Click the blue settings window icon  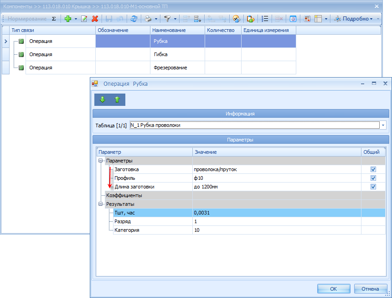pyautogui.click(x=293, y=19)
